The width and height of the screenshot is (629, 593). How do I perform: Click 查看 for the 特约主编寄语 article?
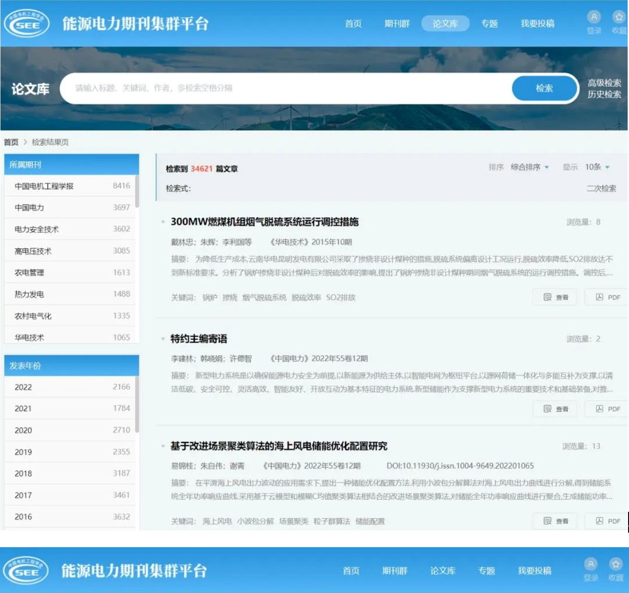pyautogui.click(x=556, y=409)
